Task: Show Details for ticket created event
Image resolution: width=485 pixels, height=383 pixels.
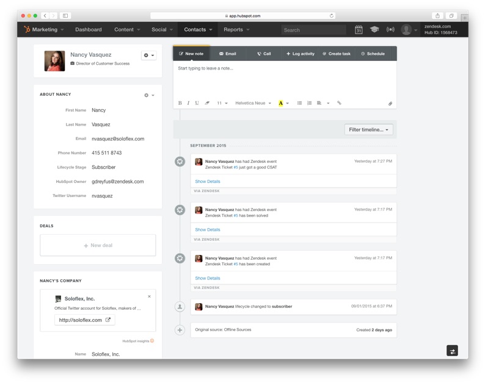Action: [208, 278]
